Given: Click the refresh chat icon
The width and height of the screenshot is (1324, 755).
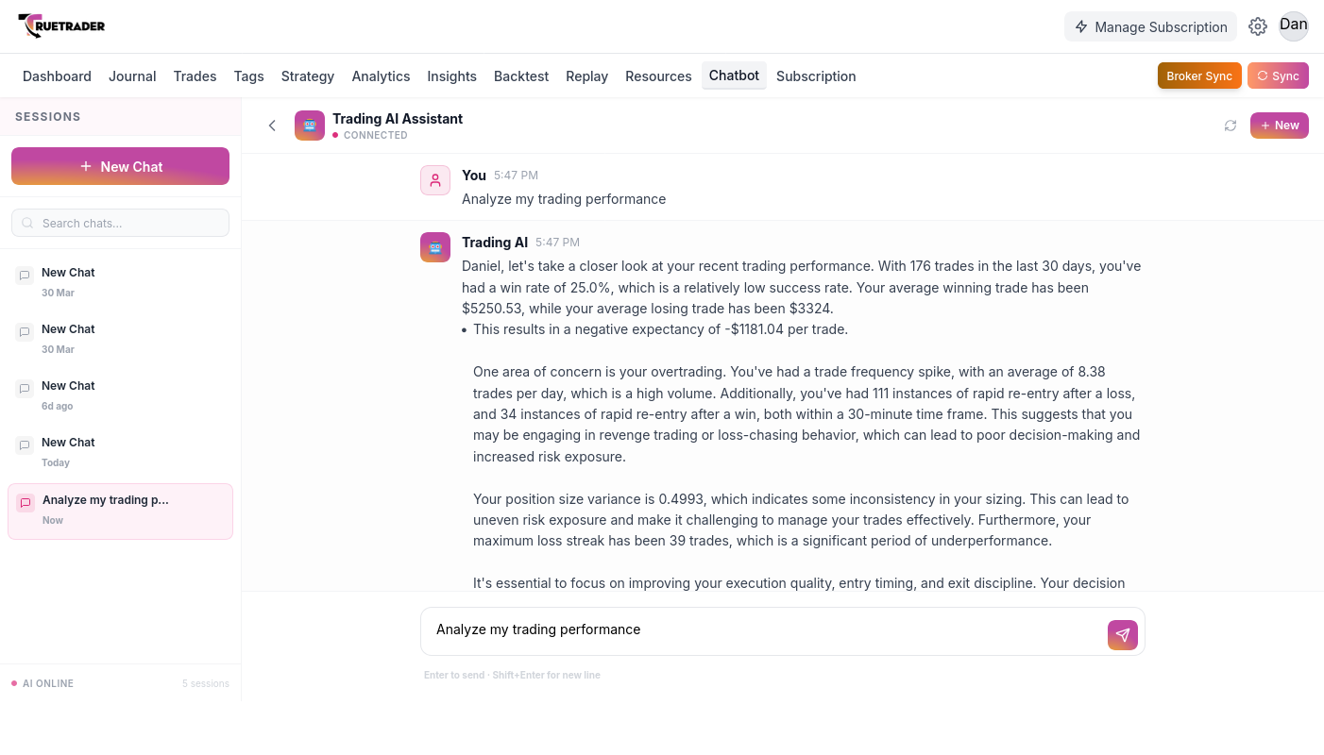Looking at the screenshot, I should [x=1230, y=126].
